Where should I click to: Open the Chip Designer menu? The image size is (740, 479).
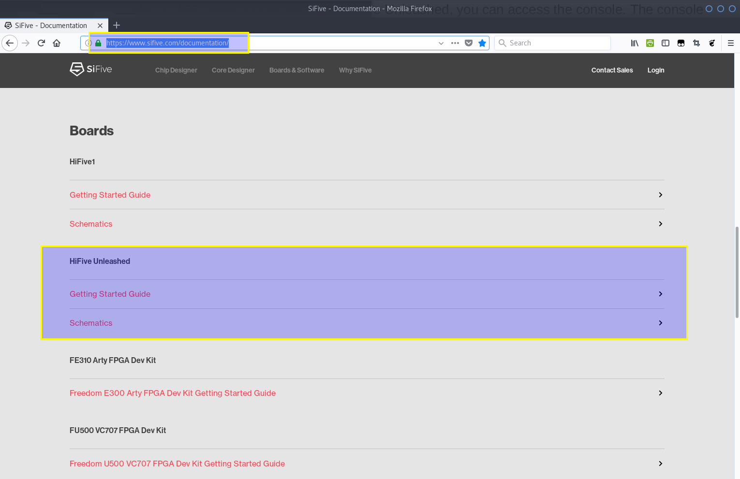[x=176, y=70]
